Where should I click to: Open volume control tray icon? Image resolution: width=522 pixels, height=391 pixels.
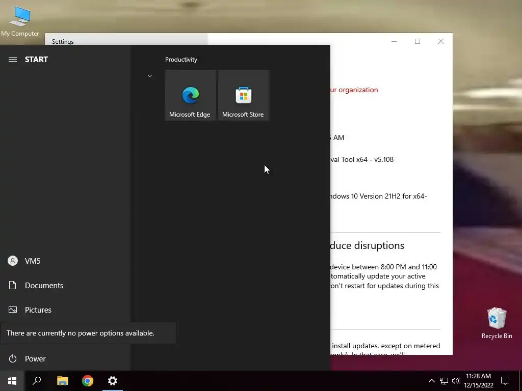click(456, 381)
